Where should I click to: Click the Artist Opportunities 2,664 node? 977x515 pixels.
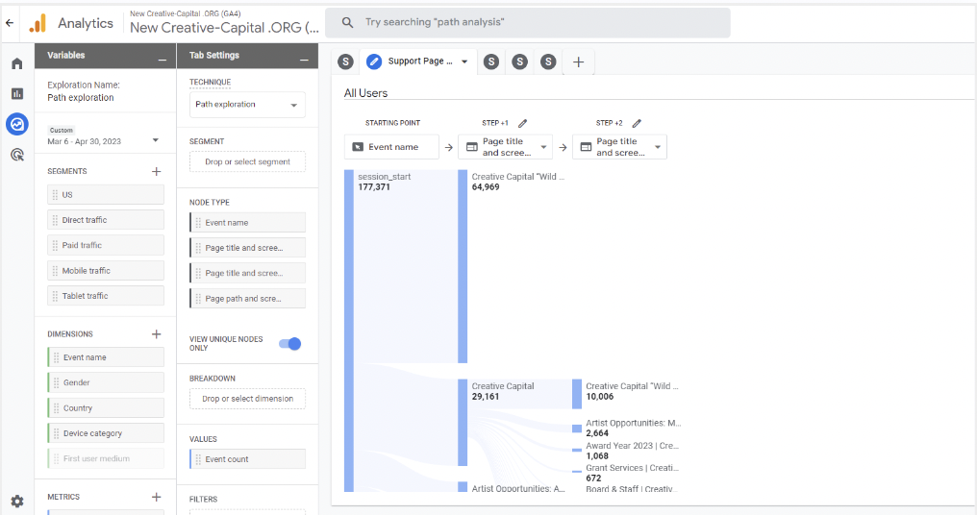[577, 429]
